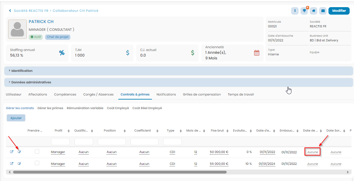Switch to the Congés / Absences tab

click(98, 95)
